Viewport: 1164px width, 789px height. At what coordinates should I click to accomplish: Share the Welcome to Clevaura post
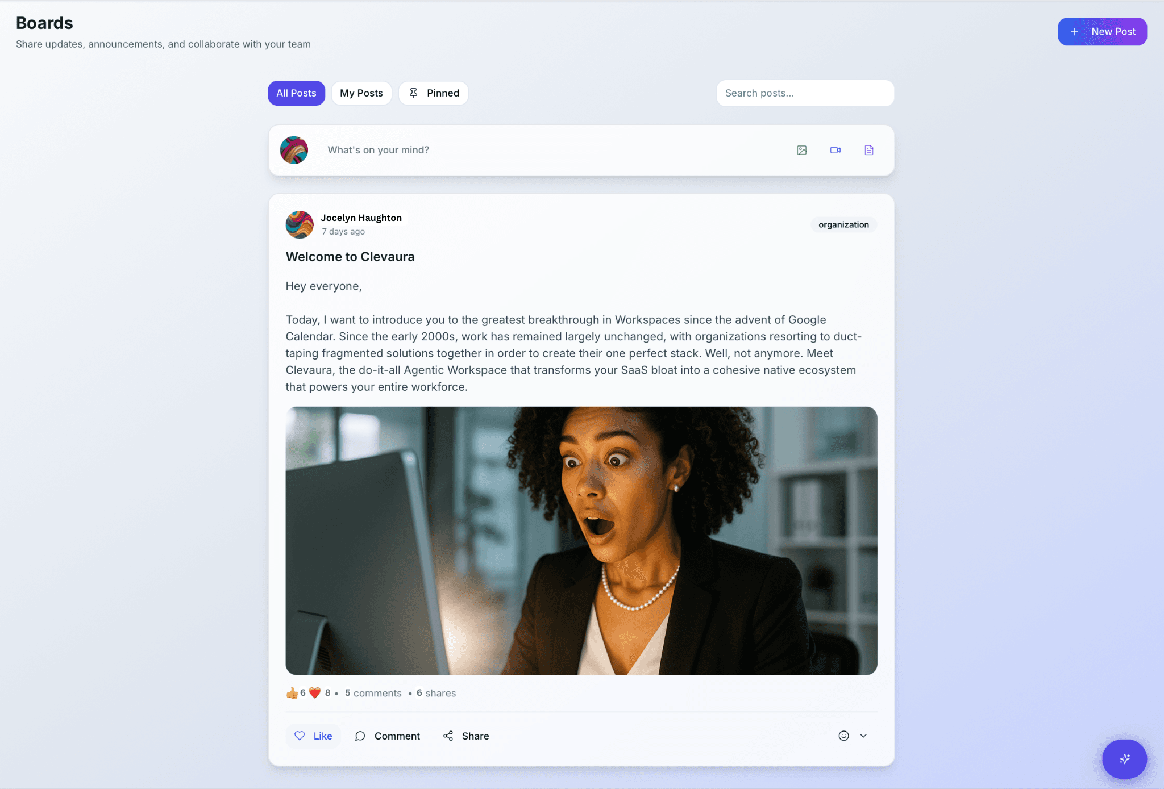(x=466, y=736)
